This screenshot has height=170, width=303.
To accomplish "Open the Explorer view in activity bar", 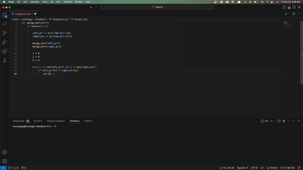I will tap(4, 15).
